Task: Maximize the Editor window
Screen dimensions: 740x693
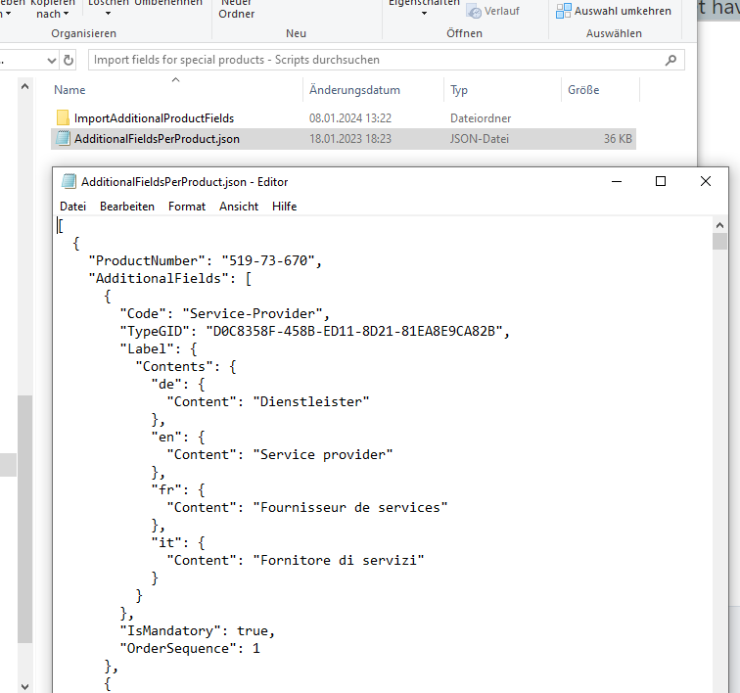Action: (661, 181)
